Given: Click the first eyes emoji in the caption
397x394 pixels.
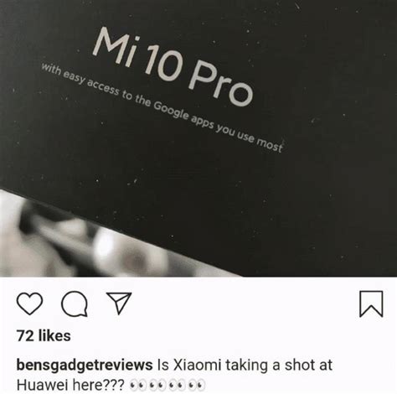Looking at the screenshot, I should click(x=137, y=386).
